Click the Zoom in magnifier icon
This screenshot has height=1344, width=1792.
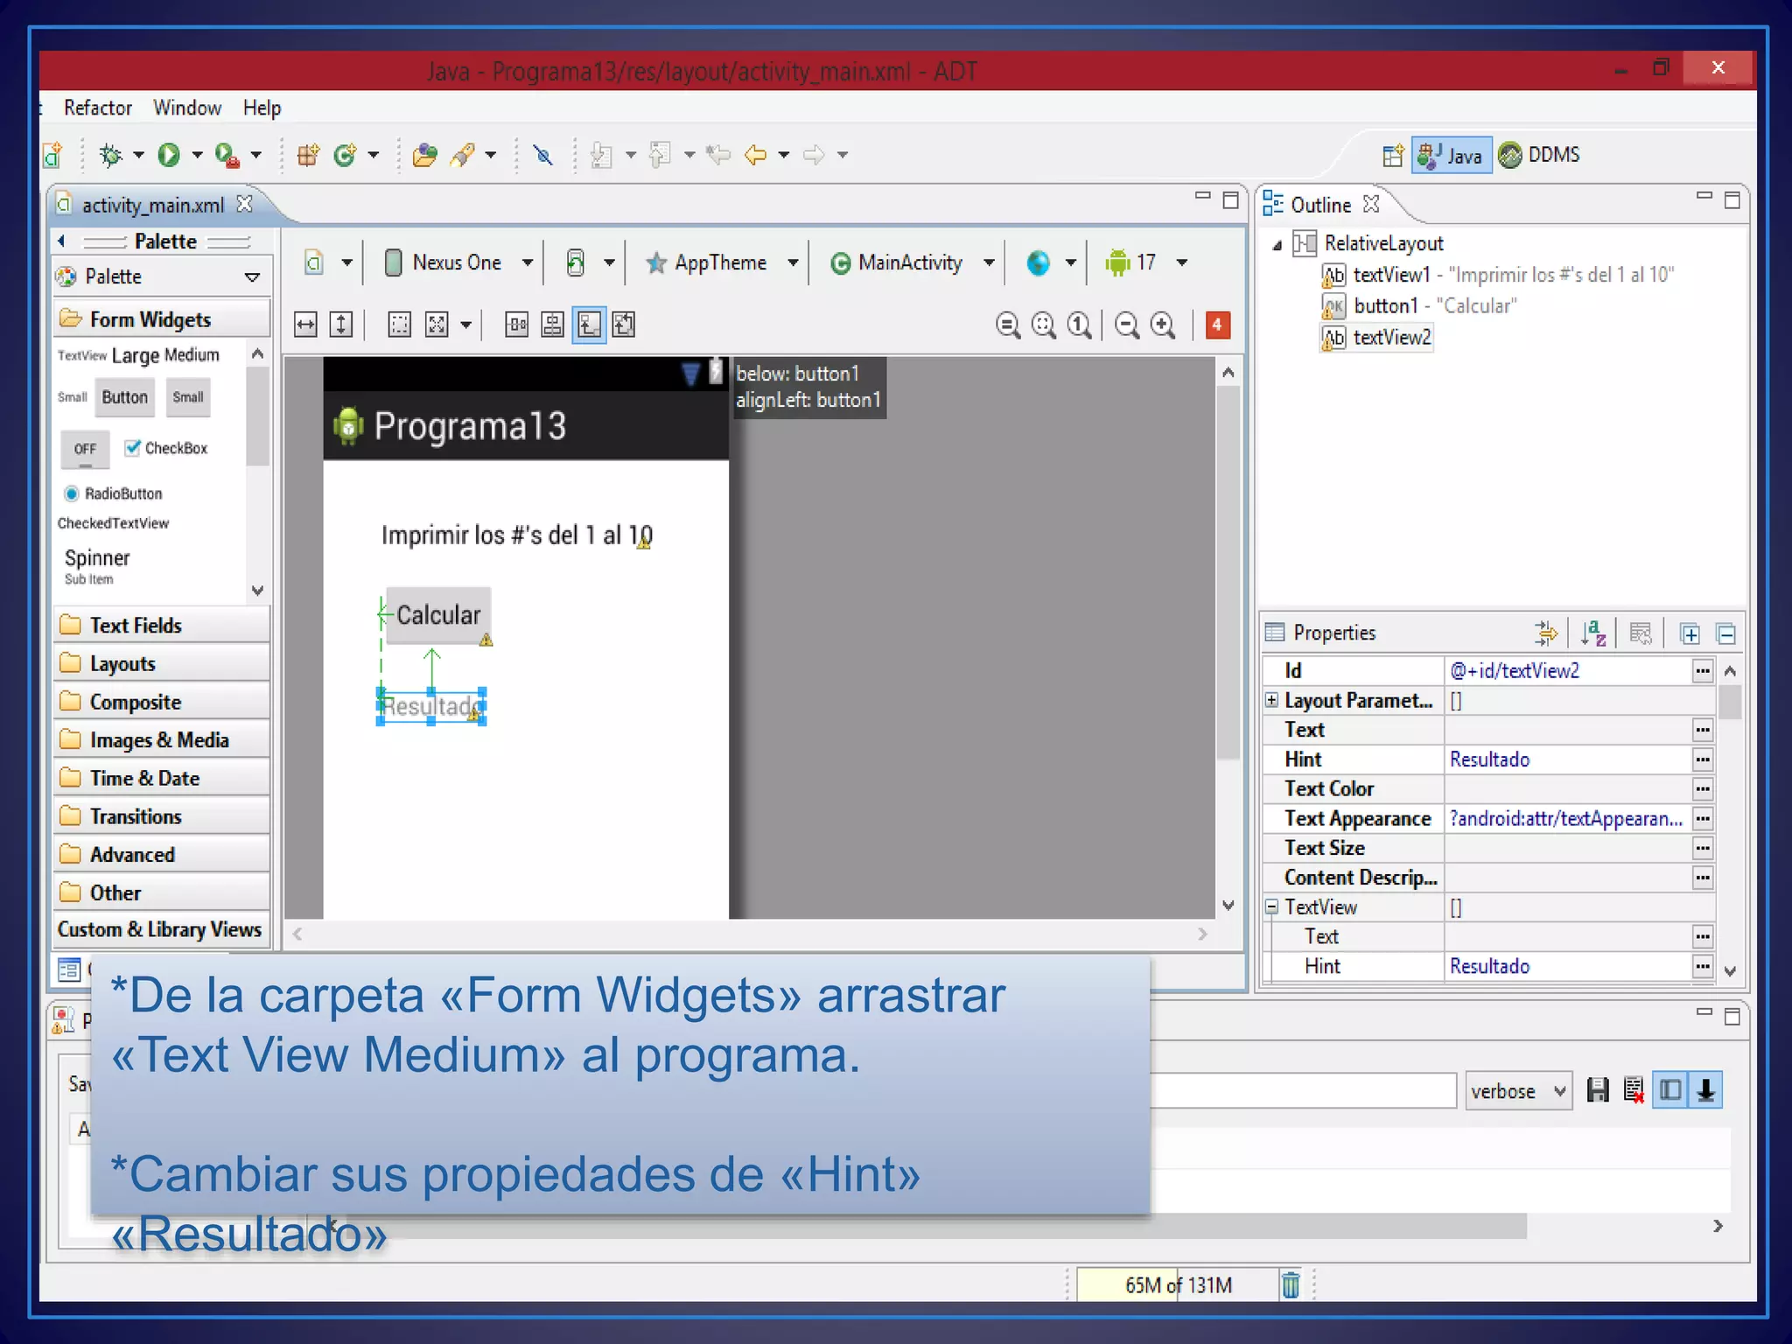pos(1163,325)
